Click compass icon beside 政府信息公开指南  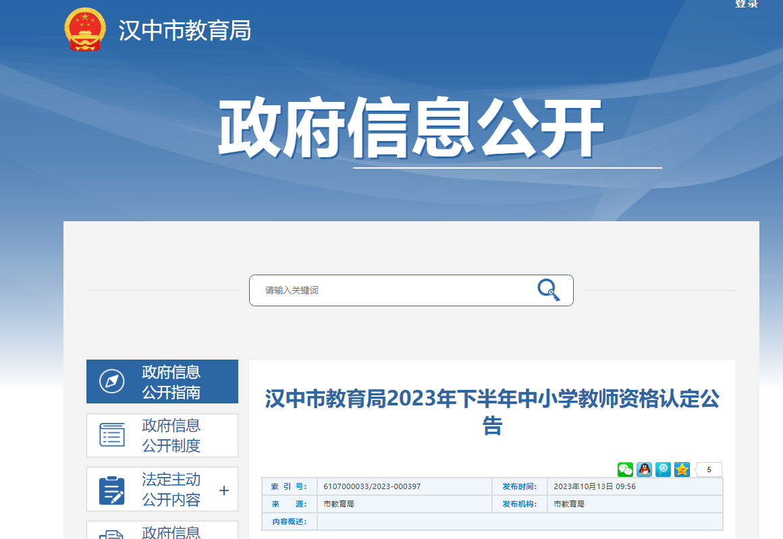pyautogui.click(x=111, y=382)
